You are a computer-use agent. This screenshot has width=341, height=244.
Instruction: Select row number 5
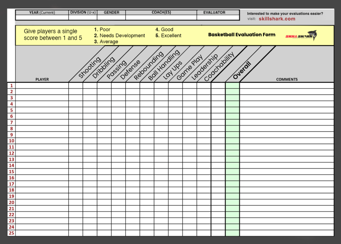tap(12, 110)
